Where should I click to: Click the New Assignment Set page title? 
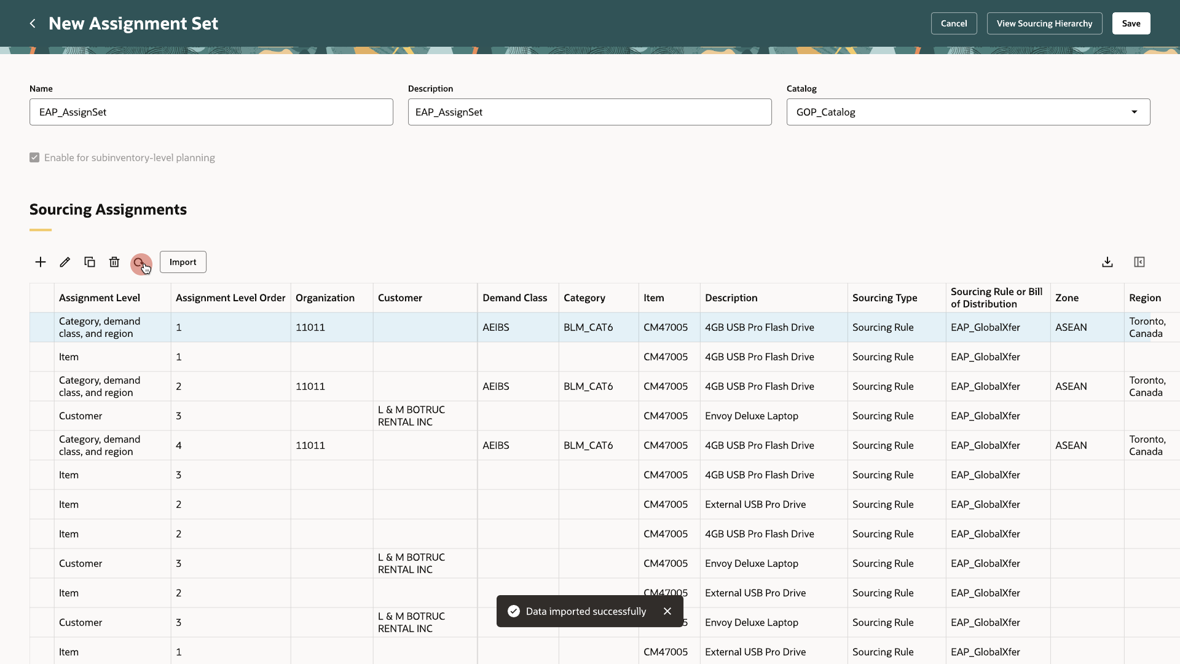pos(133,23)
